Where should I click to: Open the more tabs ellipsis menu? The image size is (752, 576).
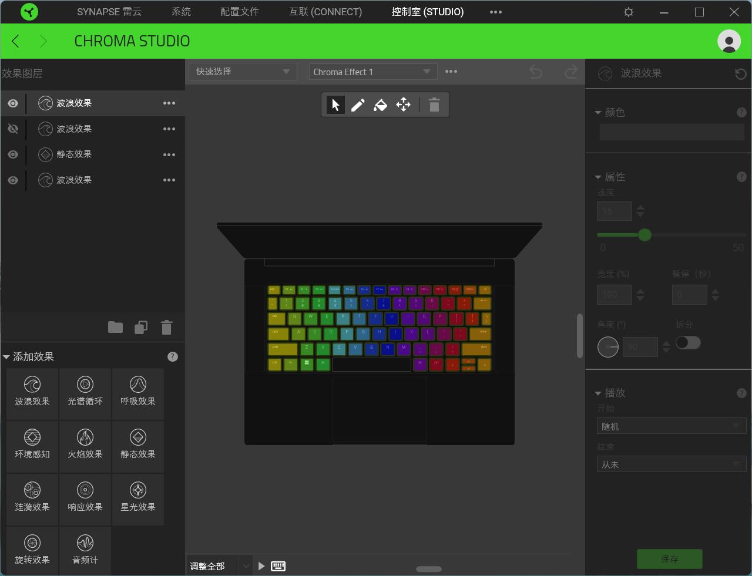tap(496, 12)
